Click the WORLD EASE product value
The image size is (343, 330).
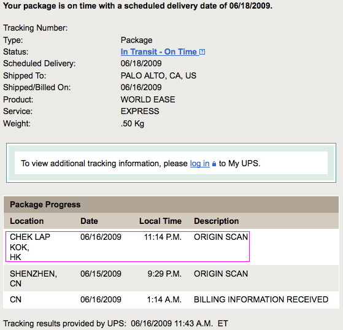coord(148,99)
